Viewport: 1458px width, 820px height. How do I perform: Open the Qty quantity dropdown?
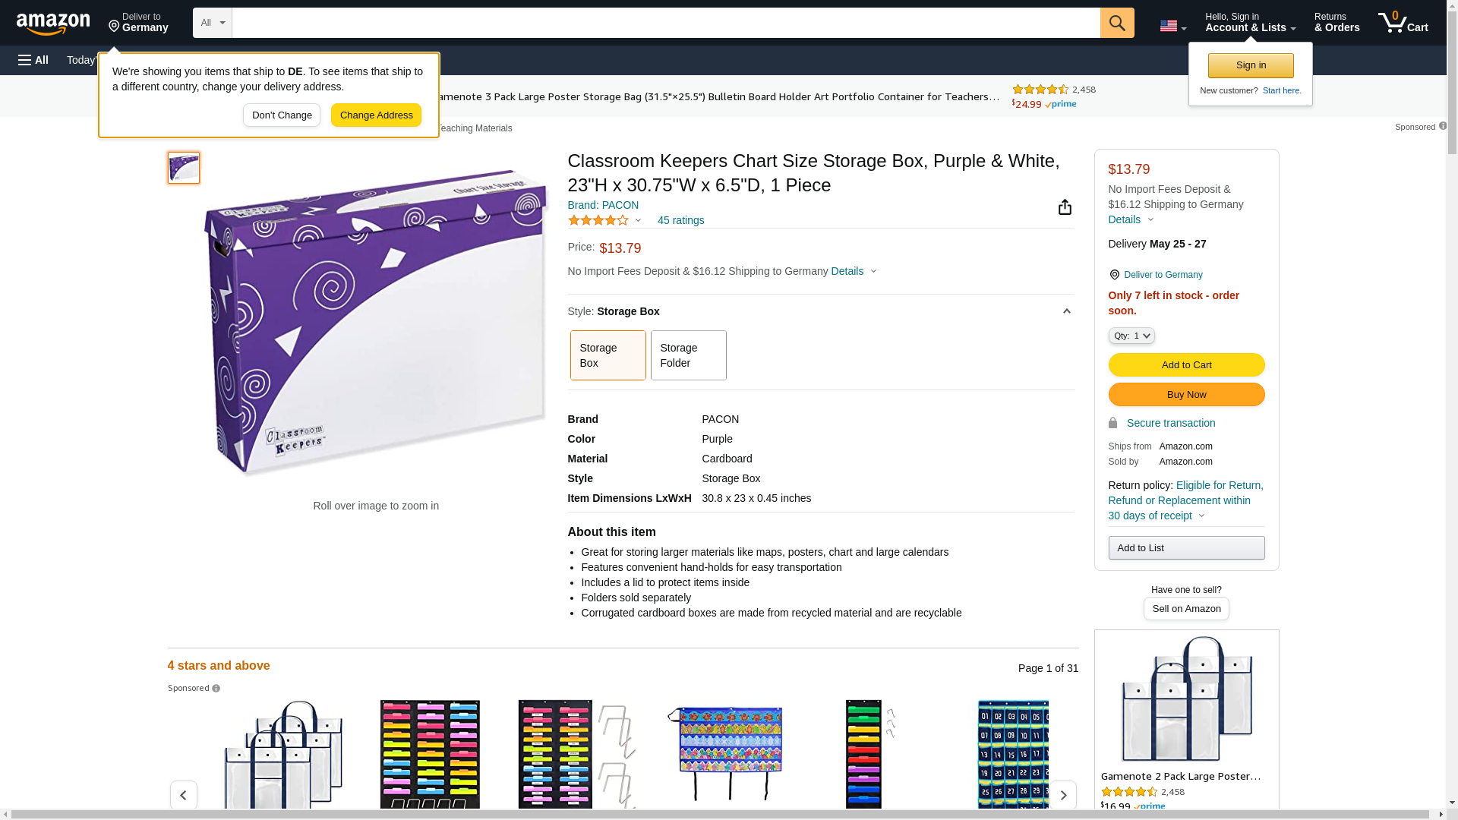[1131, 336]
